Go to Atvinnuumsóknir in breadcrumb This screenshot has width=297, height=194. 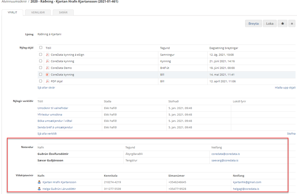13,2
